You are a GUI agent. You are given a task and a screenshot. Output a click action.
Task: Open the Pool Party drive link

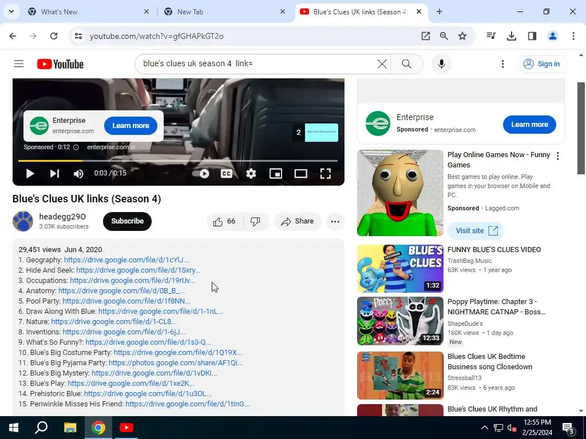pyautogui.click(x=126, y=301)
